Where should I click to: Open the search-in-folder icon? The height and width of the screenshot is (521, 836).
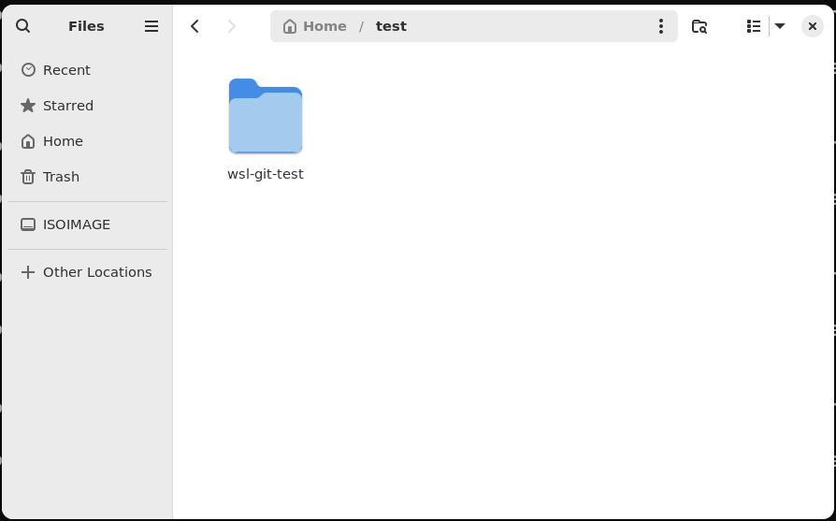click(x=699, y=26)
